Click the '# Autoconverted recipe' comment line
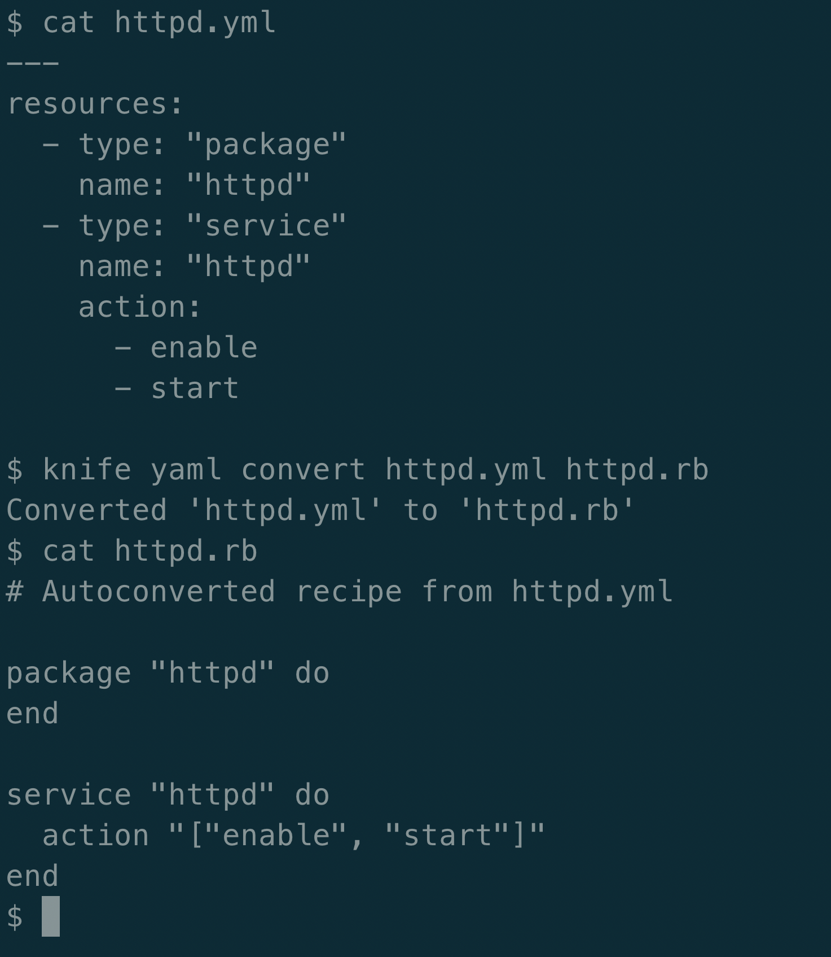Image resolution: width=831 pixels, height=957 pixels. pyautogui.click(x=340, y=592)
